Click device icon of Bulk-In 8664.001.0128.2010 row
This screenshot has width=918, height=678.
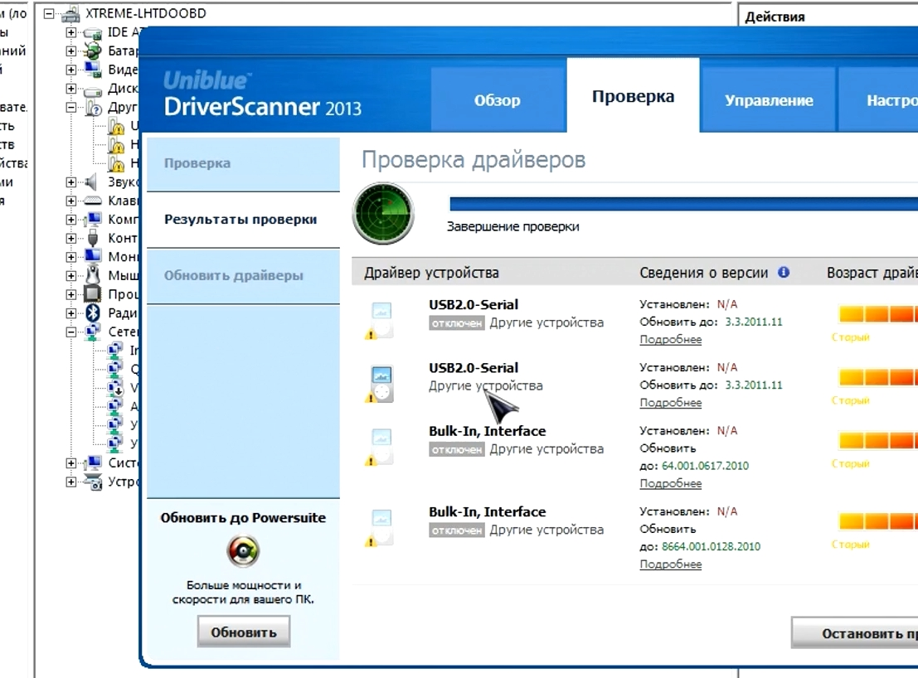(x=379, y=528)
